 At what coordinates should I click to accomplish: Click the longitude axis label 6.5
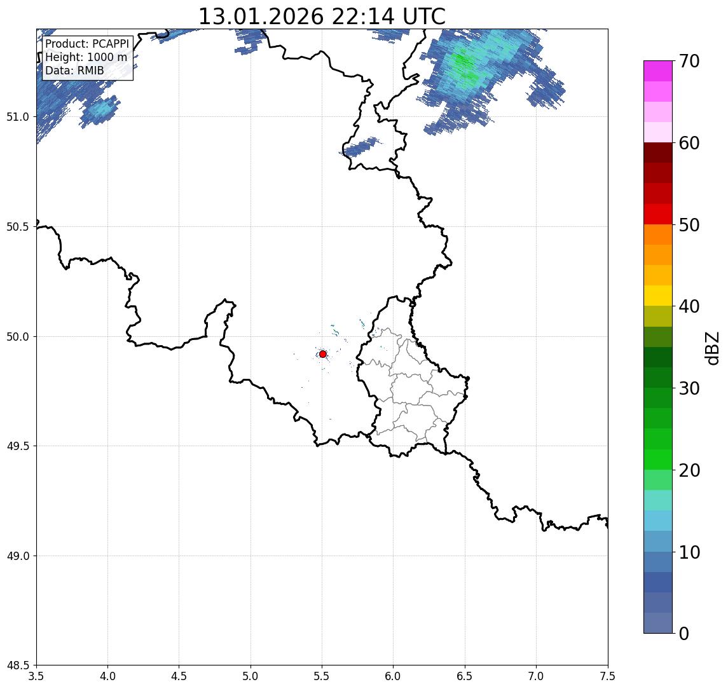pyautogui.click(x=465, y=676)
